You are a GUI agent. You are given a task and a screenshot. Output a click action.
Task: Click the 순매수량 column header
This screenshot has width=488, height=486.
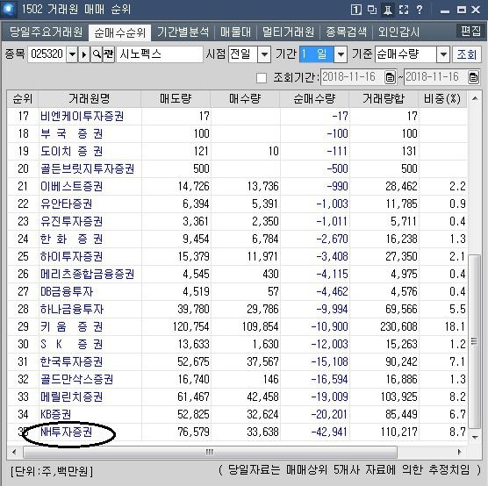(x=314, y=99)
